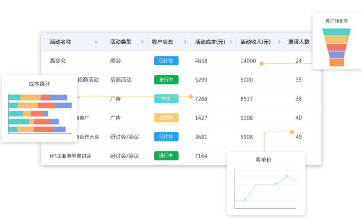Click the red funnel segment
The image size is (362, 218).
[x=337, y=47]
